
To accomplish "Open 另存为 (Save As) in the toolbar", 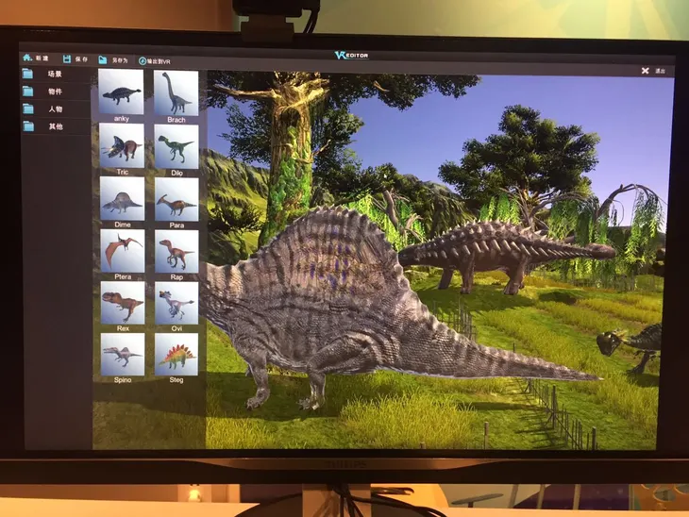I will click(x=103, y=60).
